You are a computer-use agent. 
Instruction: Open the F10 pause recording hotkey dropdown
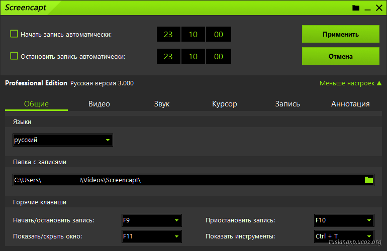344,220
